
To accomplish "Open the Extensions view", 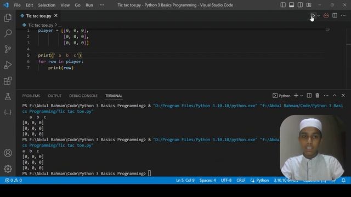I will click(8, 81).
